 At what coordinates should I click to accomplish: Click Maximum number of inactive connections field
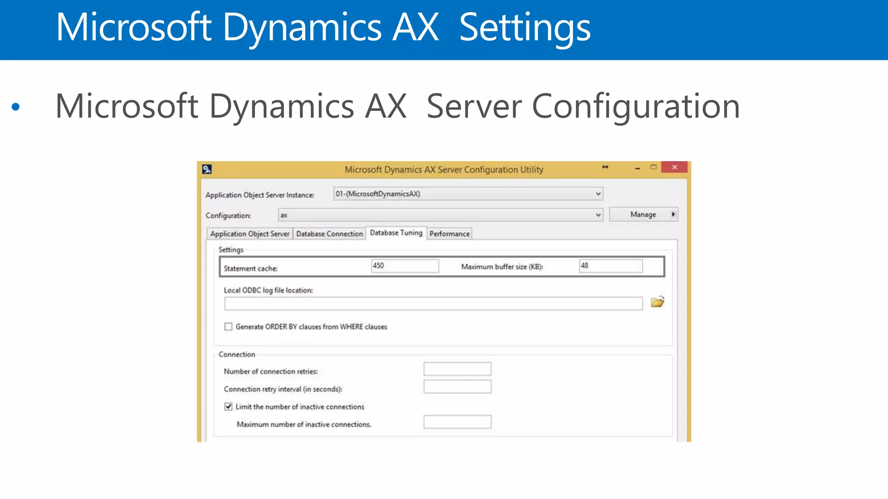point(457,422)
